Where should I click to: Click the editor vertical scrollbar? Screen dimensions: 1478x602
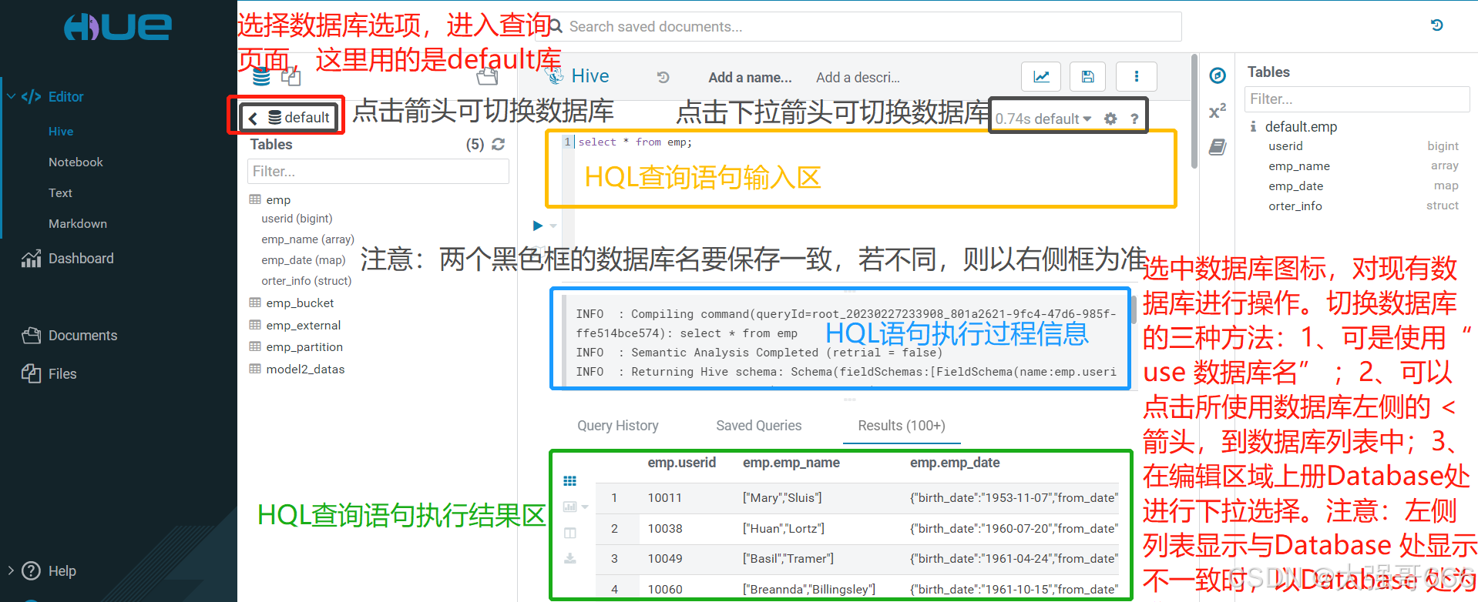click(x=1194, y=112)
